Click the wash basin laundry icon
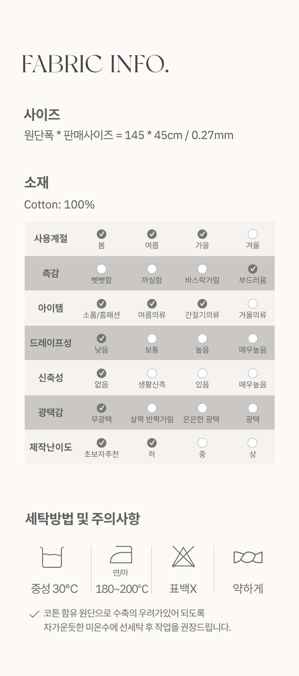299x676 pixels. (x=52, y=557)
